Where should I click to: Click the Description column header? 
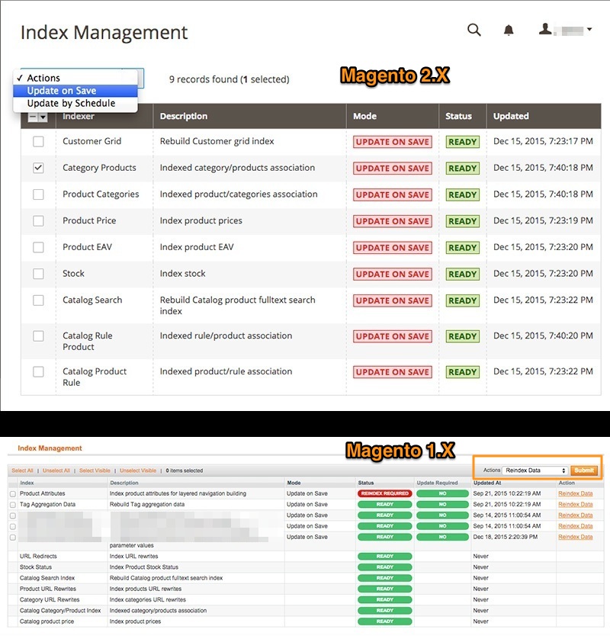click(183, 116)
